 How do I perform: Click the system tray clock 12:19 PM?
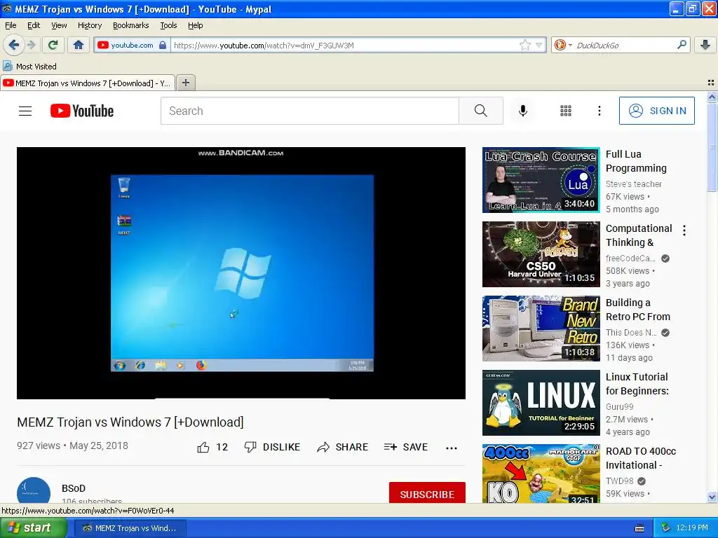[x=692, y=528]
